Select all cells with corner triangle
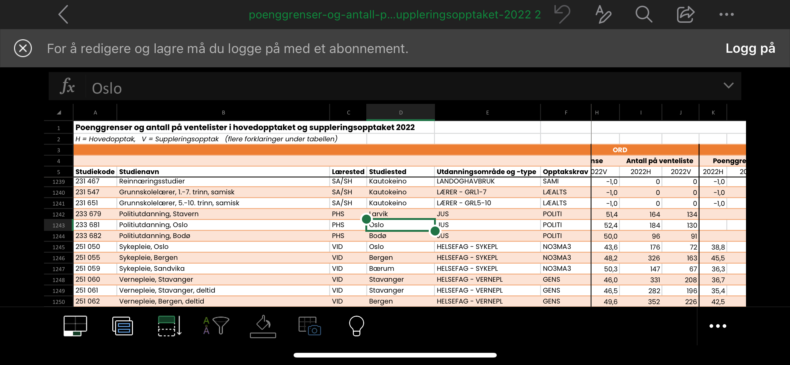The image size is (790, 365). point(59,113)
